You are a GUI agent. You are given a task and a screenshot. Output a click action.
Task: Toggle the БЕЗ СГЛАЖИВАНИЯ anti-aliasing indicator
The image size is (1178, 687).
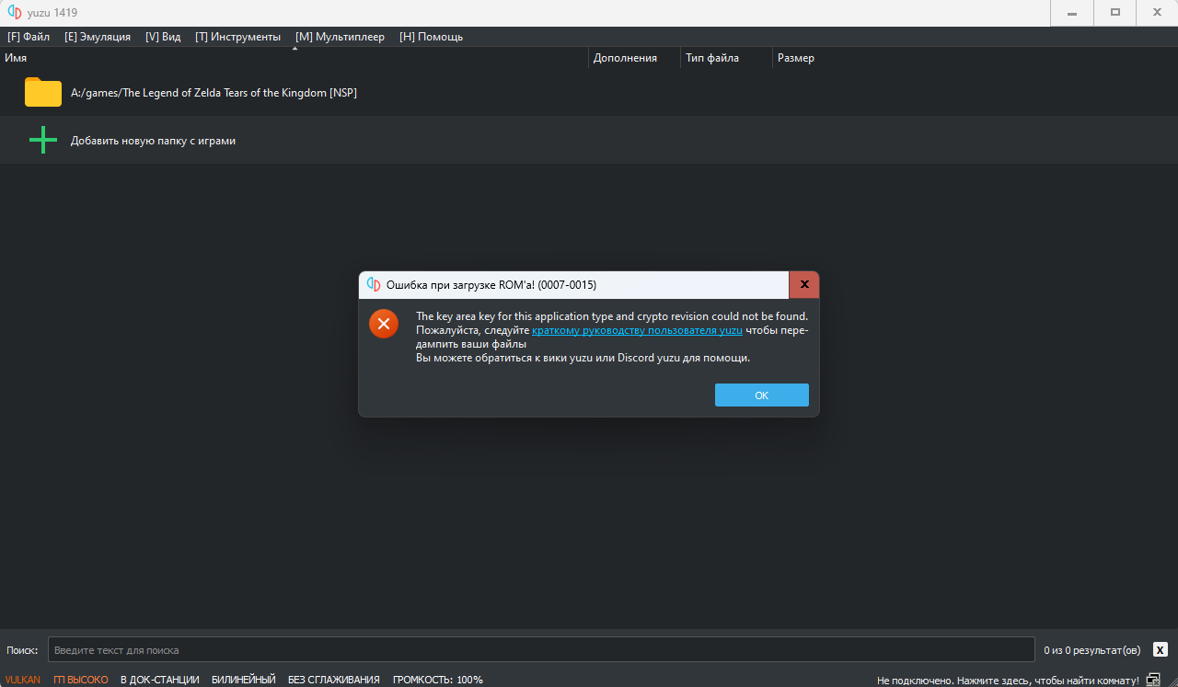point(334,681)
